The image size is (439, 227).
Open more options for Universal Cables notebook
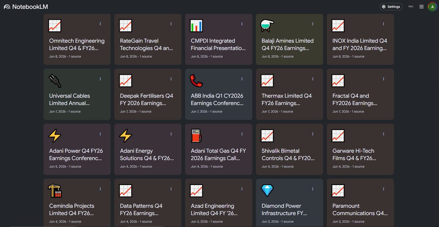100,79
